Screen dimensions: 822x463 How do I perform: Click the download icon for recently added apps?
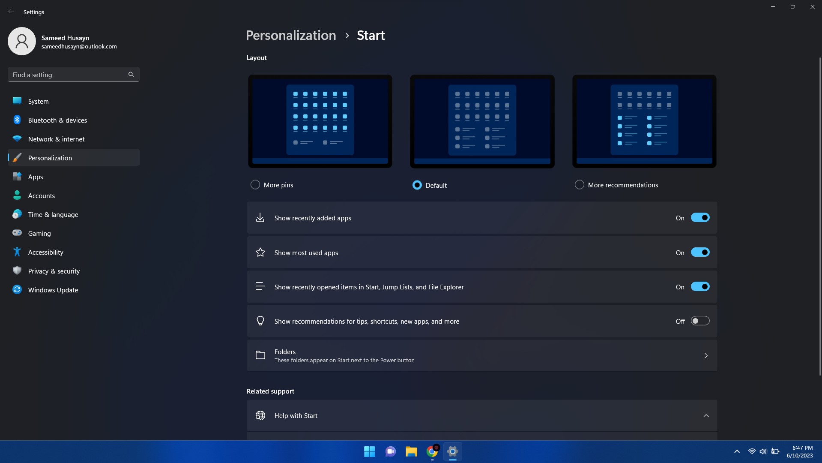pyautogui.click(x=260, y=218)
